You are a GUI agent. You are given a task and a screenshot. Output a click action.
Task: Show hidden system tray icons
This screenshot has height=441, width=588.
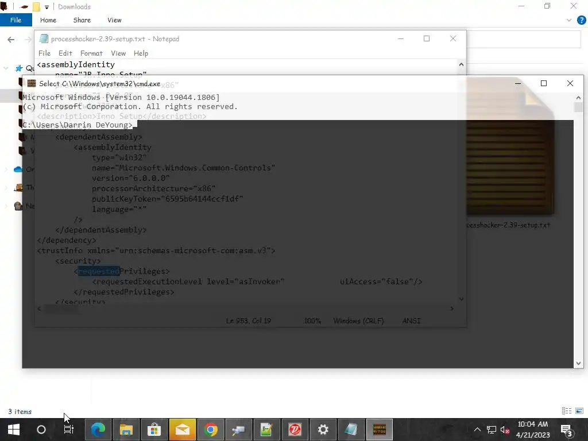pos(477,430)
